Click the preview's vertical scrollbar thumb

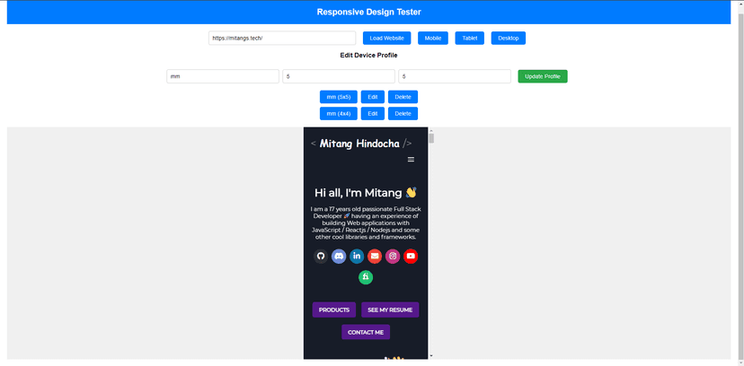(431, 138)
